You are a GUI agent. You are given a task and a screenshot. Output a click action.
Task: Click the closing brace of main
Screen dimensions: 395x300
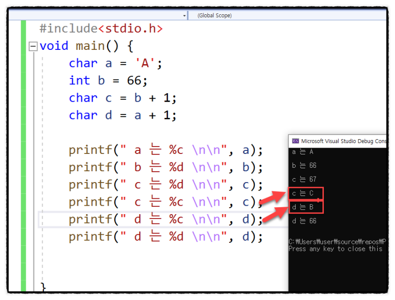pyautogui.click(x=43, y=287)
